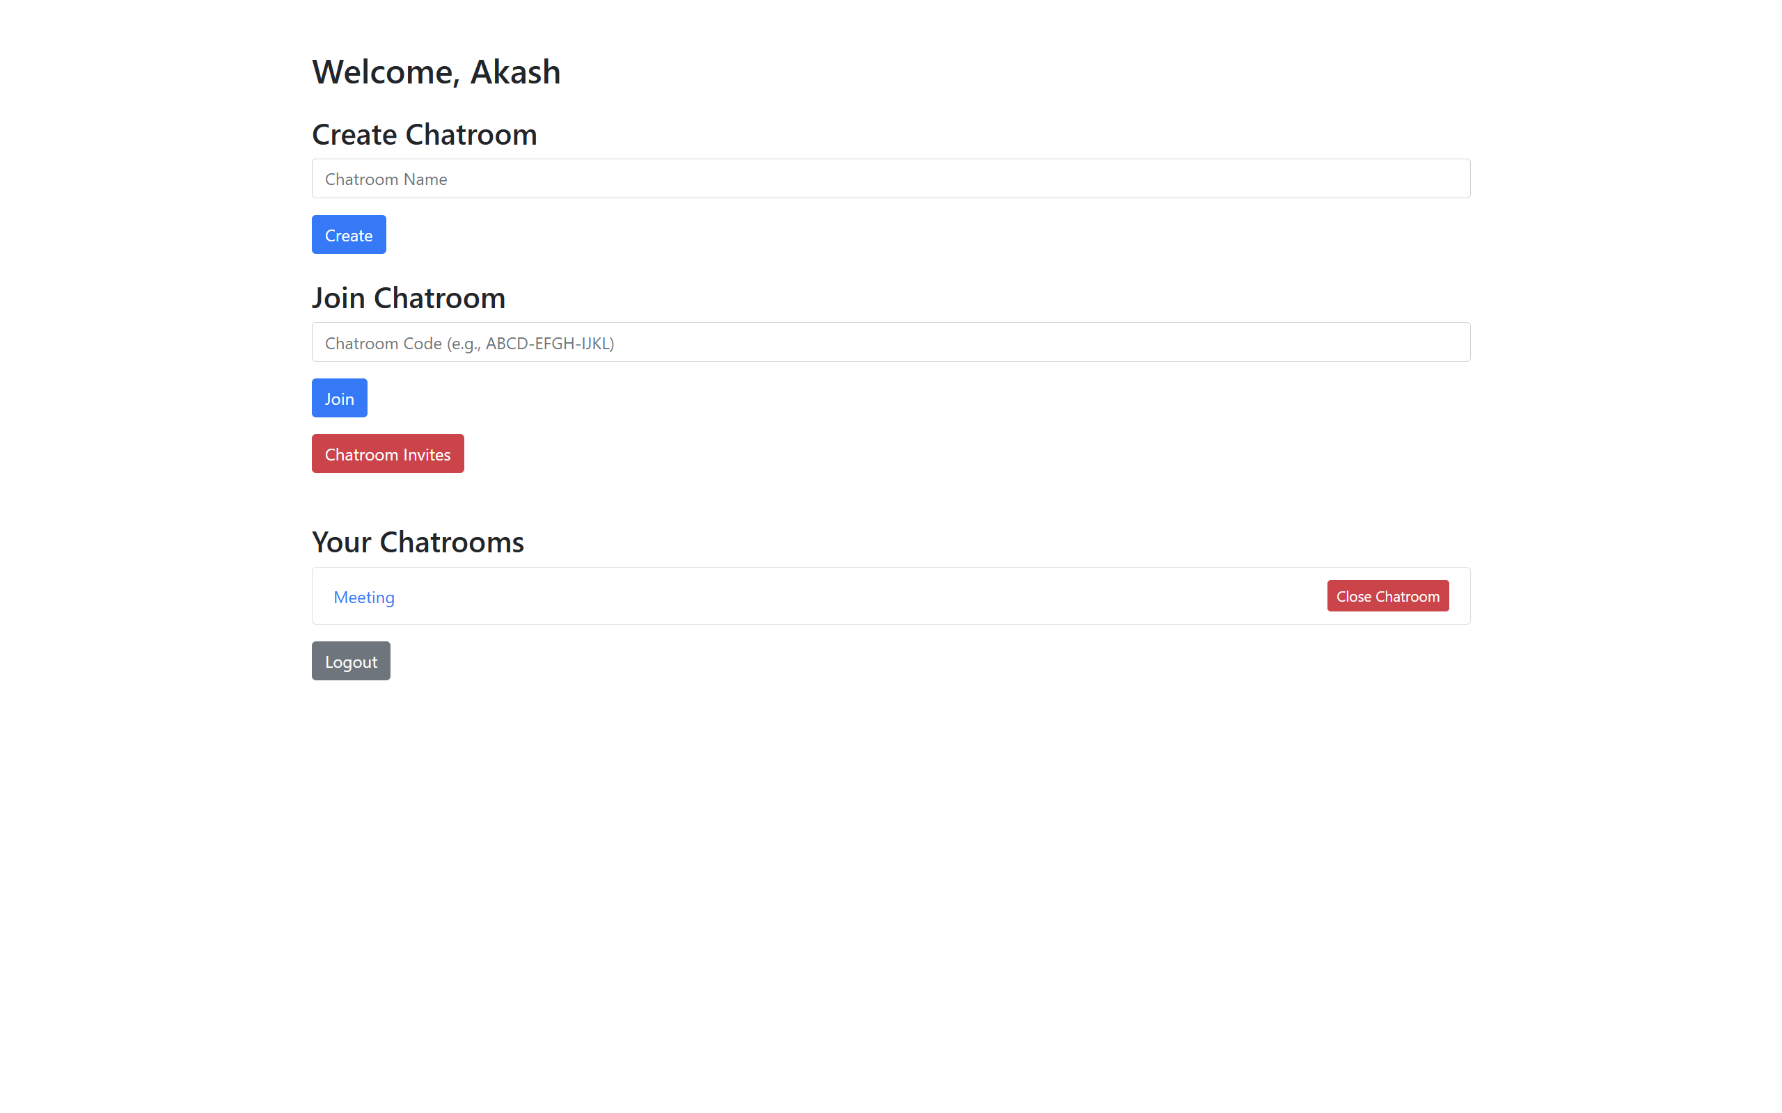
Task: Open Chatroom Invites panel
Action: point(388,453)
